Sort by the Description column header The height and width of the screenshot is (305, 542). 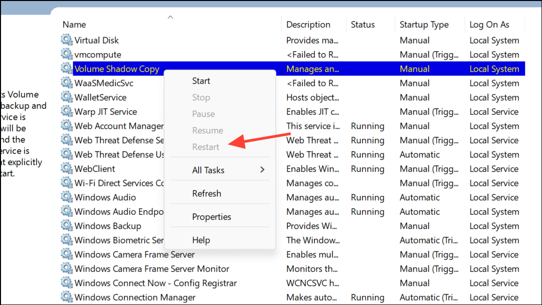coord(308,25)
